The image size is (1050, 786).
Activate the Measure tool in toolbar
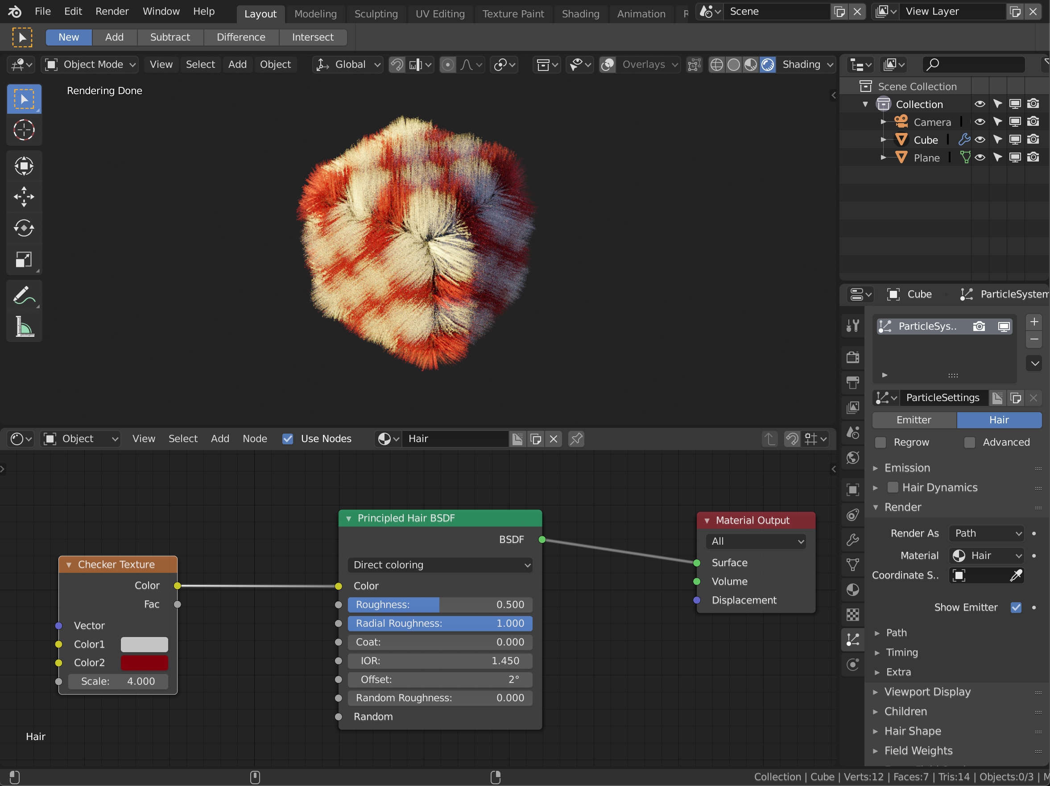pyautogui.click(x=24, y=327)
